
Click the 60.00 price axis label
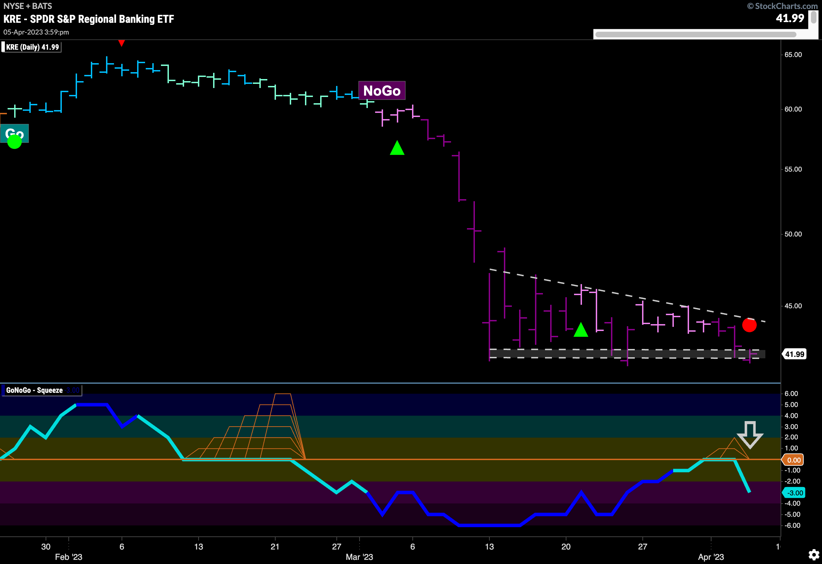[x=793, y=109]
